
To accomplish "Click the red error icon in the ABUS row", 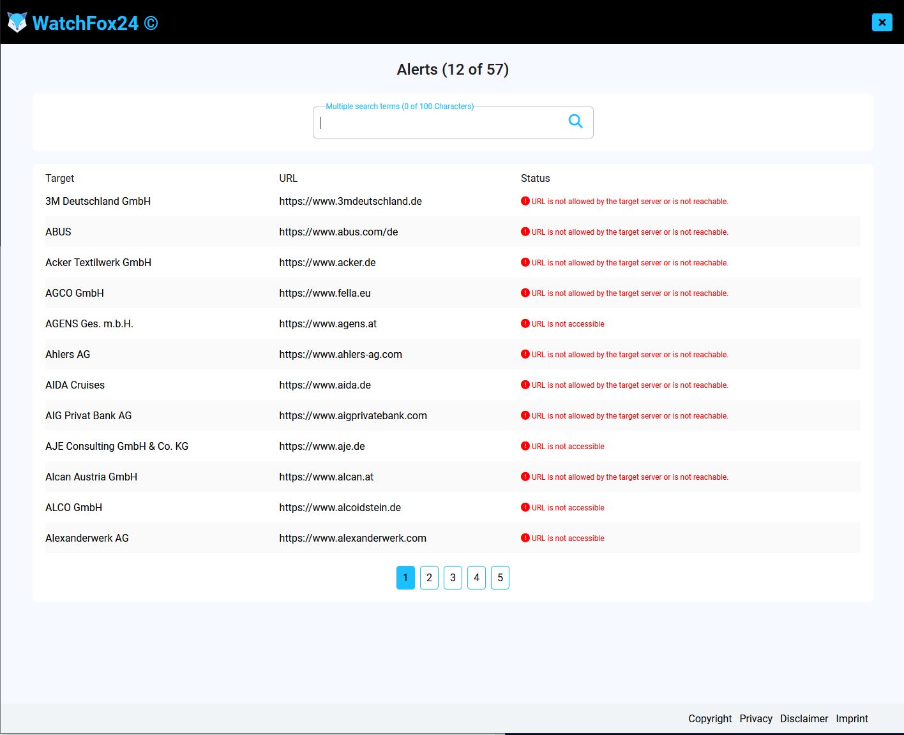I will coord(525,232).
